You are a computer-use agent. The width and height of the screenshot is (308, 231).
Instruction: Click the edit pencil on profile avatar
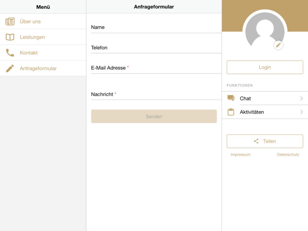click(x=278, y=45)
